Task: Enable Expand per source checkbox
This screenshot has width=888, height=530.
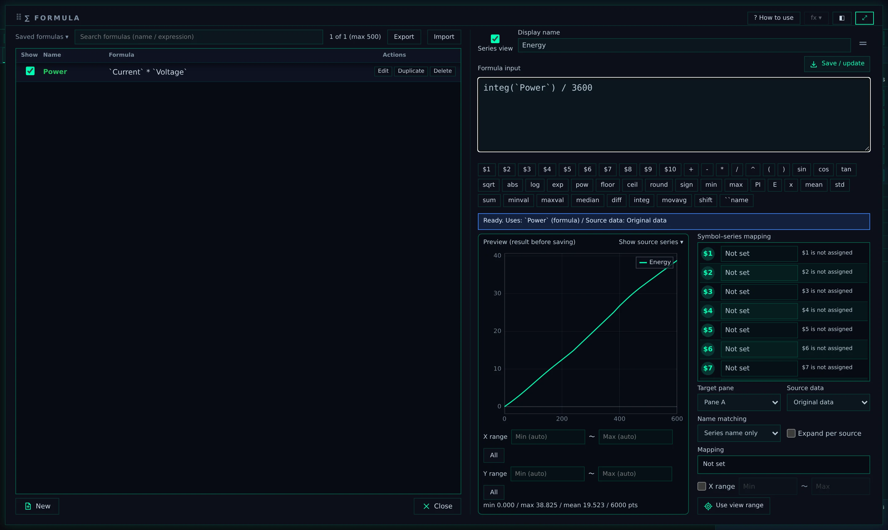Action: click(x=791, y=433)
